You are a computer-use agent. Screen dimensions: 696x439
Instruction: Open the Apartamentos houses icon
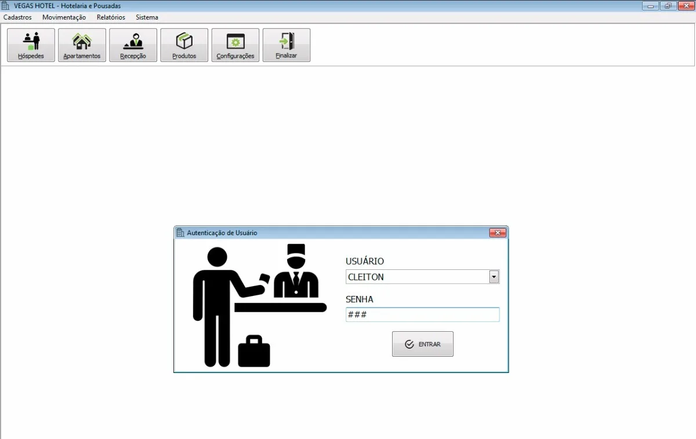click(x=82, y=42)
